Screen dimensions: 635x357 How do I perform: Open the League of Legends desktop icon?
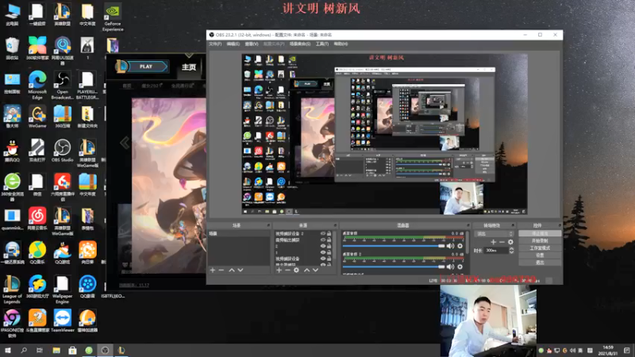click(x=12, y=290)
